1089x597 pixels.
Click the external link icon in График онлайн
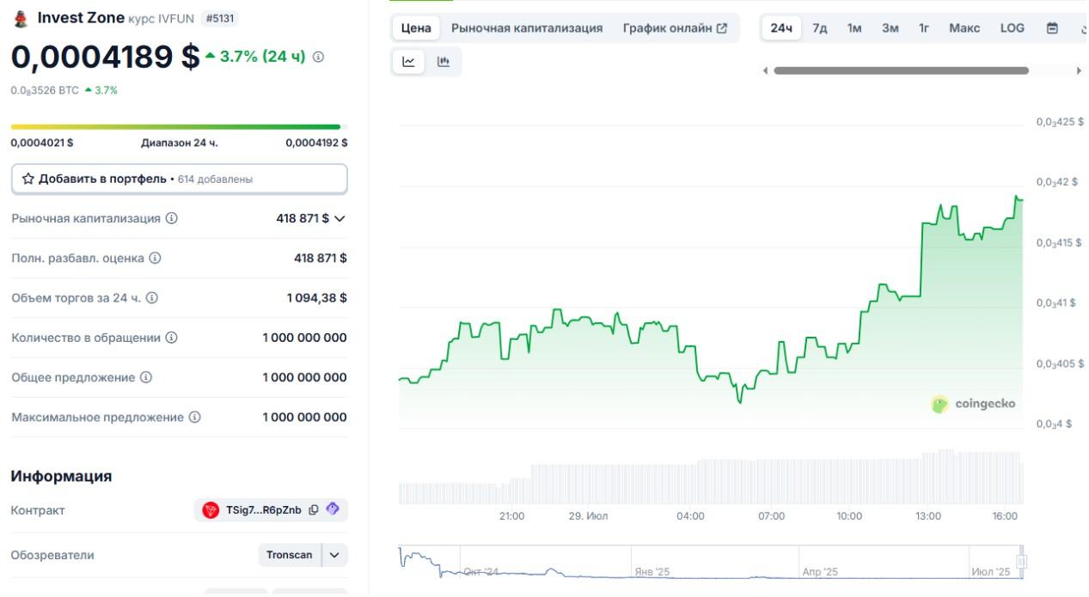tap(722, 28)
